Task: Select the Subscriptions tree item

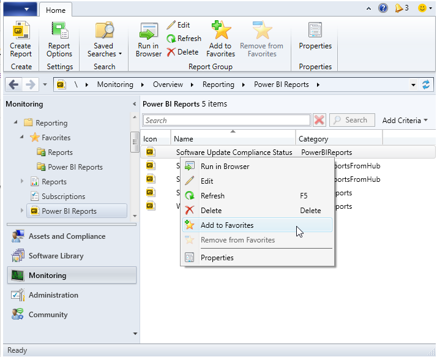Action: tap(58, 197)
